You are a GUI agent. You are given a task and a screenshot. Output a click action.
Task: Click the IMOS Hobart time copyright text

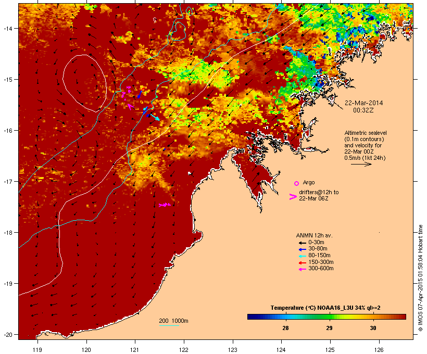(x=420, y=279)
